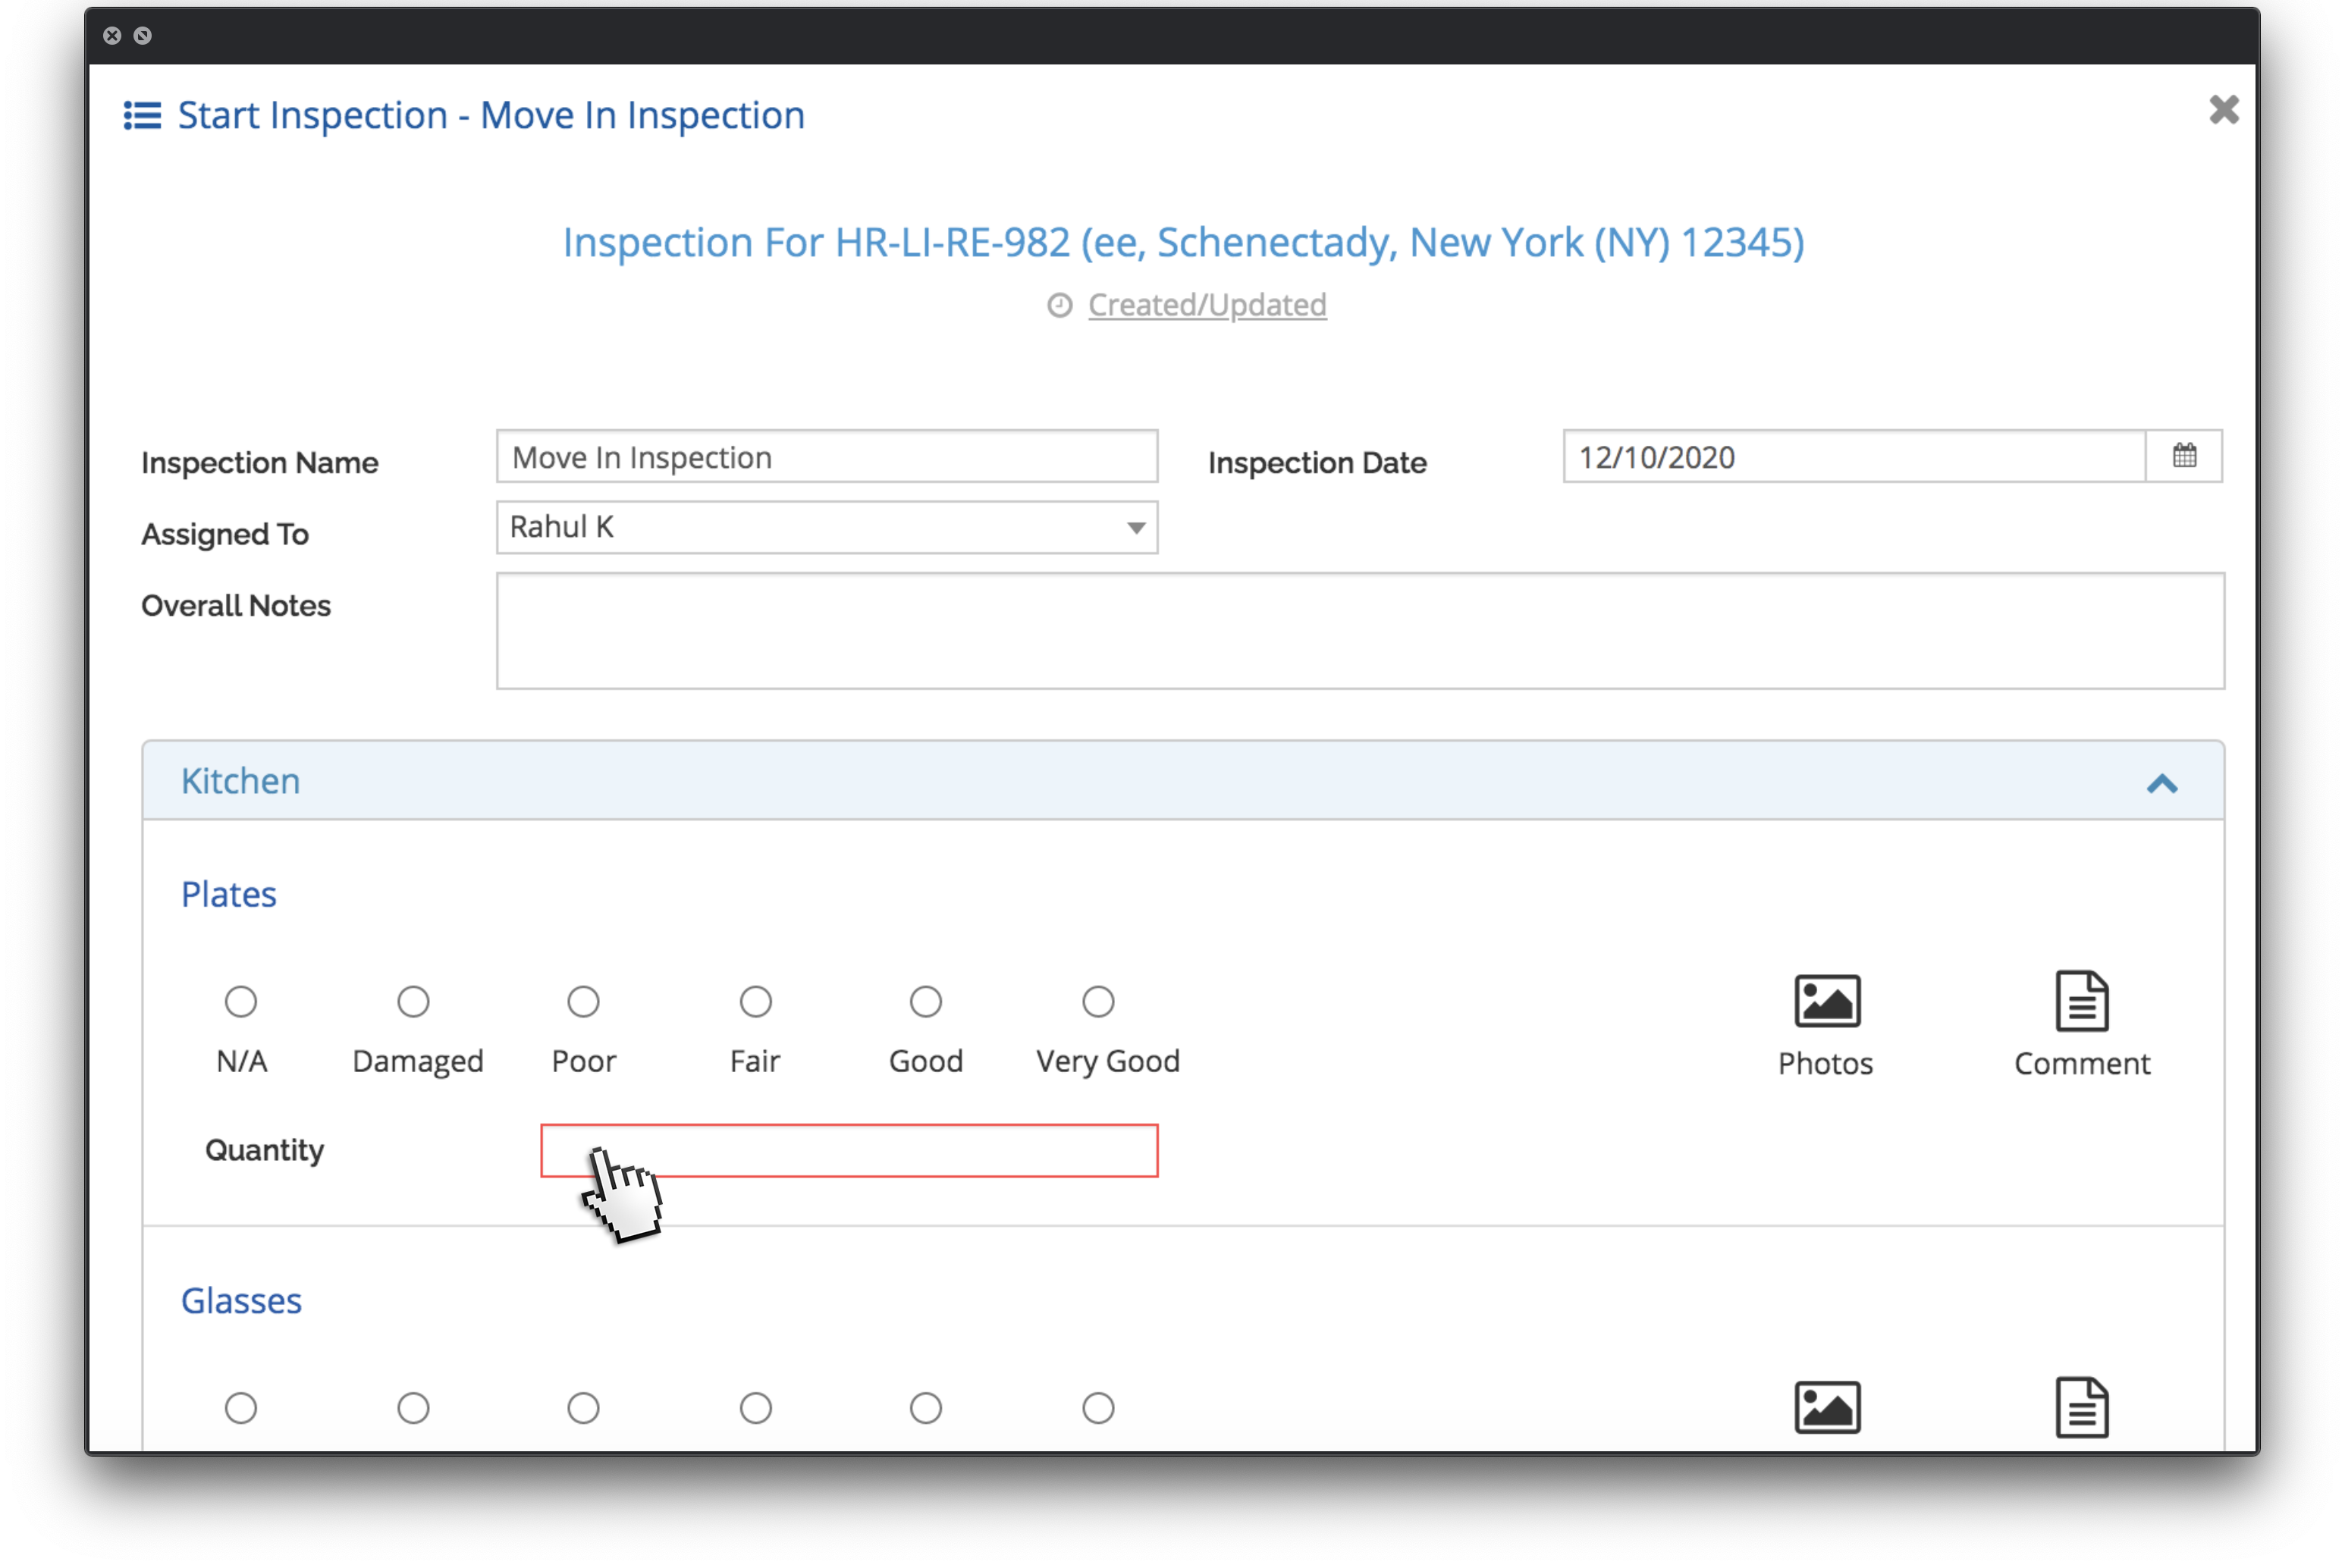The width and height of the screenshot is (2345, 1568).
Task: Collapse the Kitchen section chevron
Action: coord(2162,784)
